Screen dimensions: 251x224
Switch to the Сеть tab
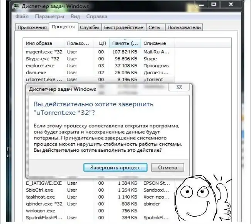[x=154, y=27]
